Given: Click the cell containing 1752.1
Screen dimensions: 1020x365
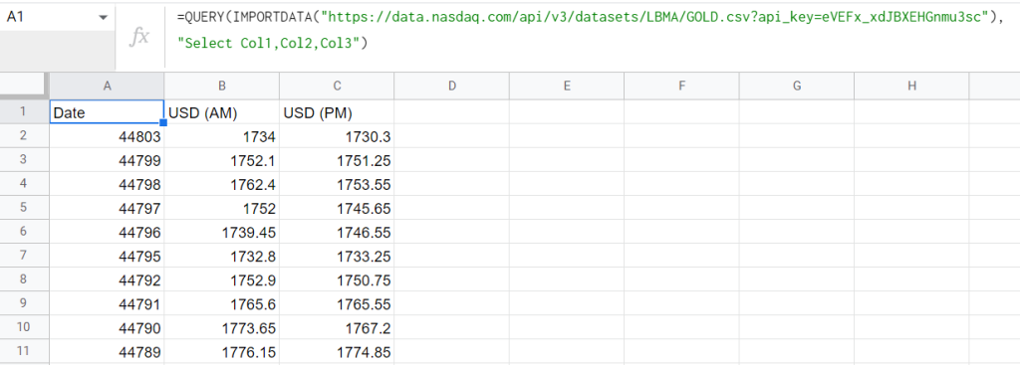Looking at the screenshot, I should tap(222, 160).
